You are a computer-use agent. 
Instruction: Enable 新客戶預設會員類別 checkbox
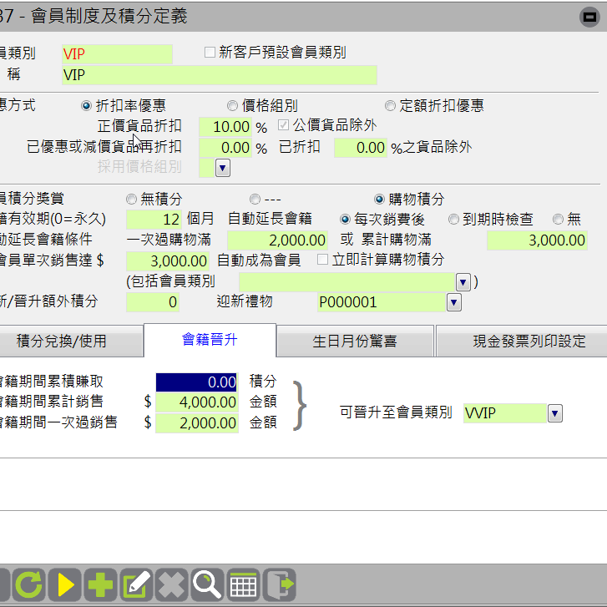pyautogui.click(x=210, y=53)
